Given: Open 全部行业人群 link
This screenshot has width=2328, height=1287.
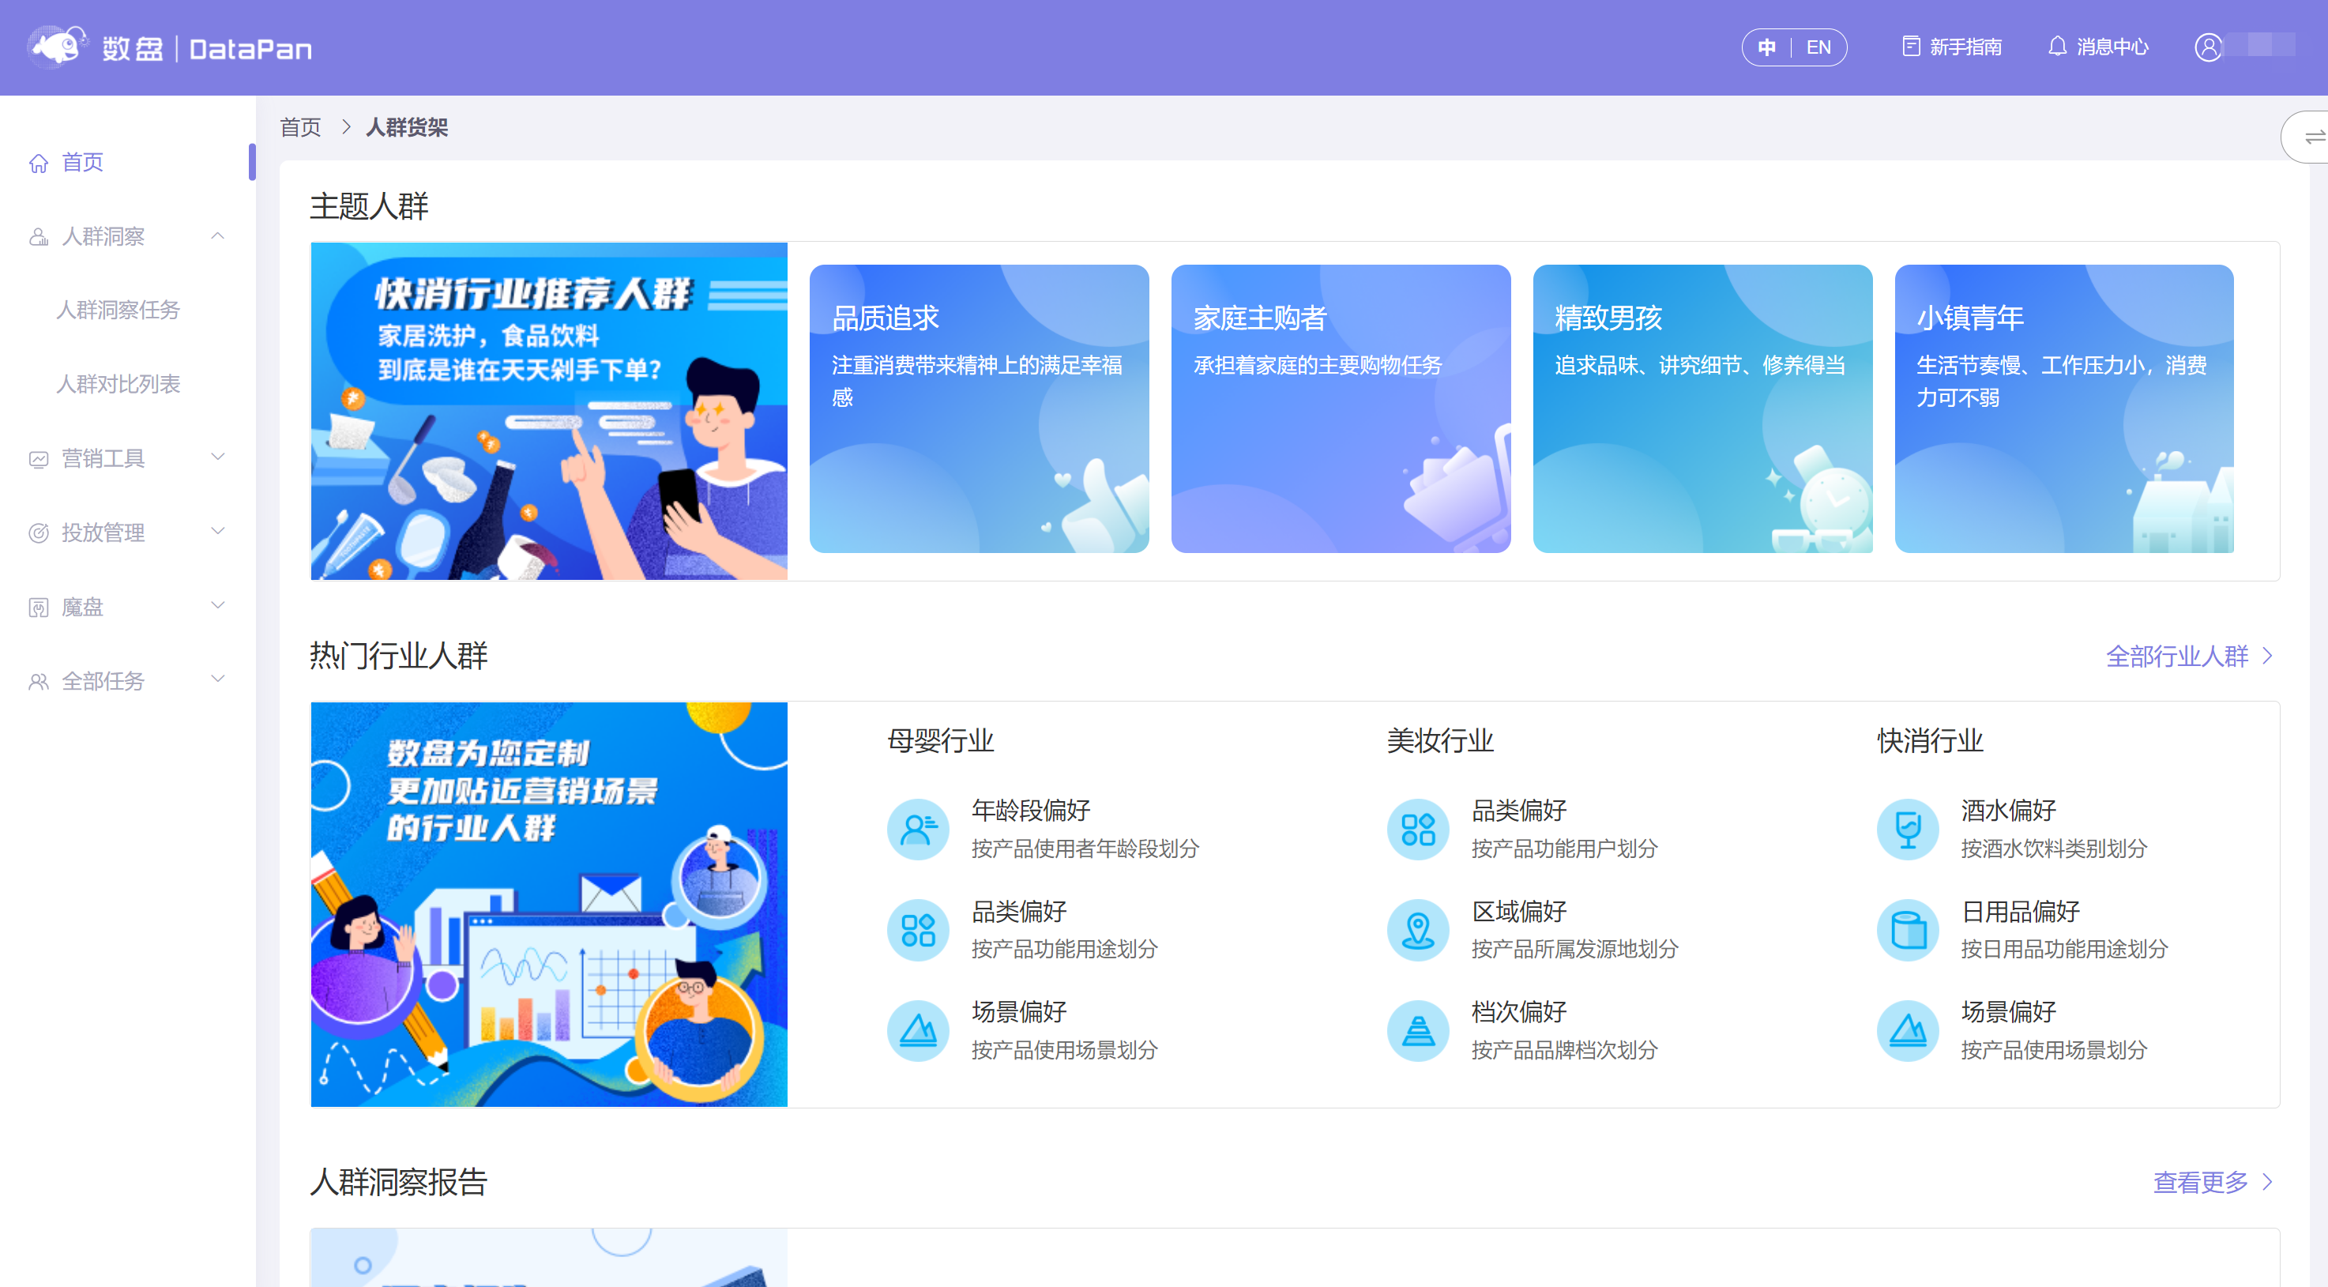Looking at the screenshot, I should point(2188,657).
